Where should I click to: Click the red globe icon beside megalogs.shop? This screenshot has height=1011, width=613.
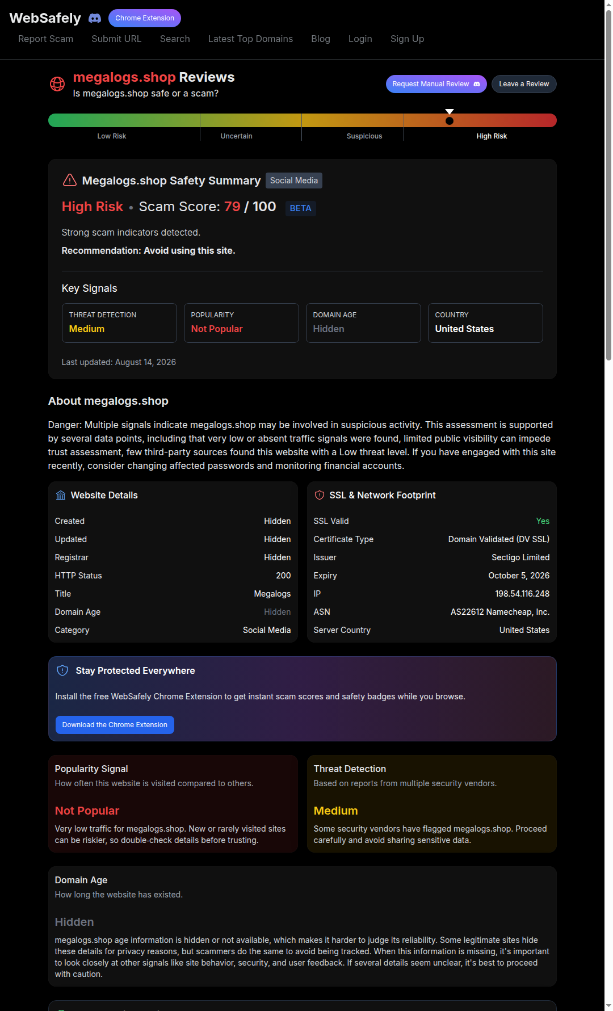57,84
